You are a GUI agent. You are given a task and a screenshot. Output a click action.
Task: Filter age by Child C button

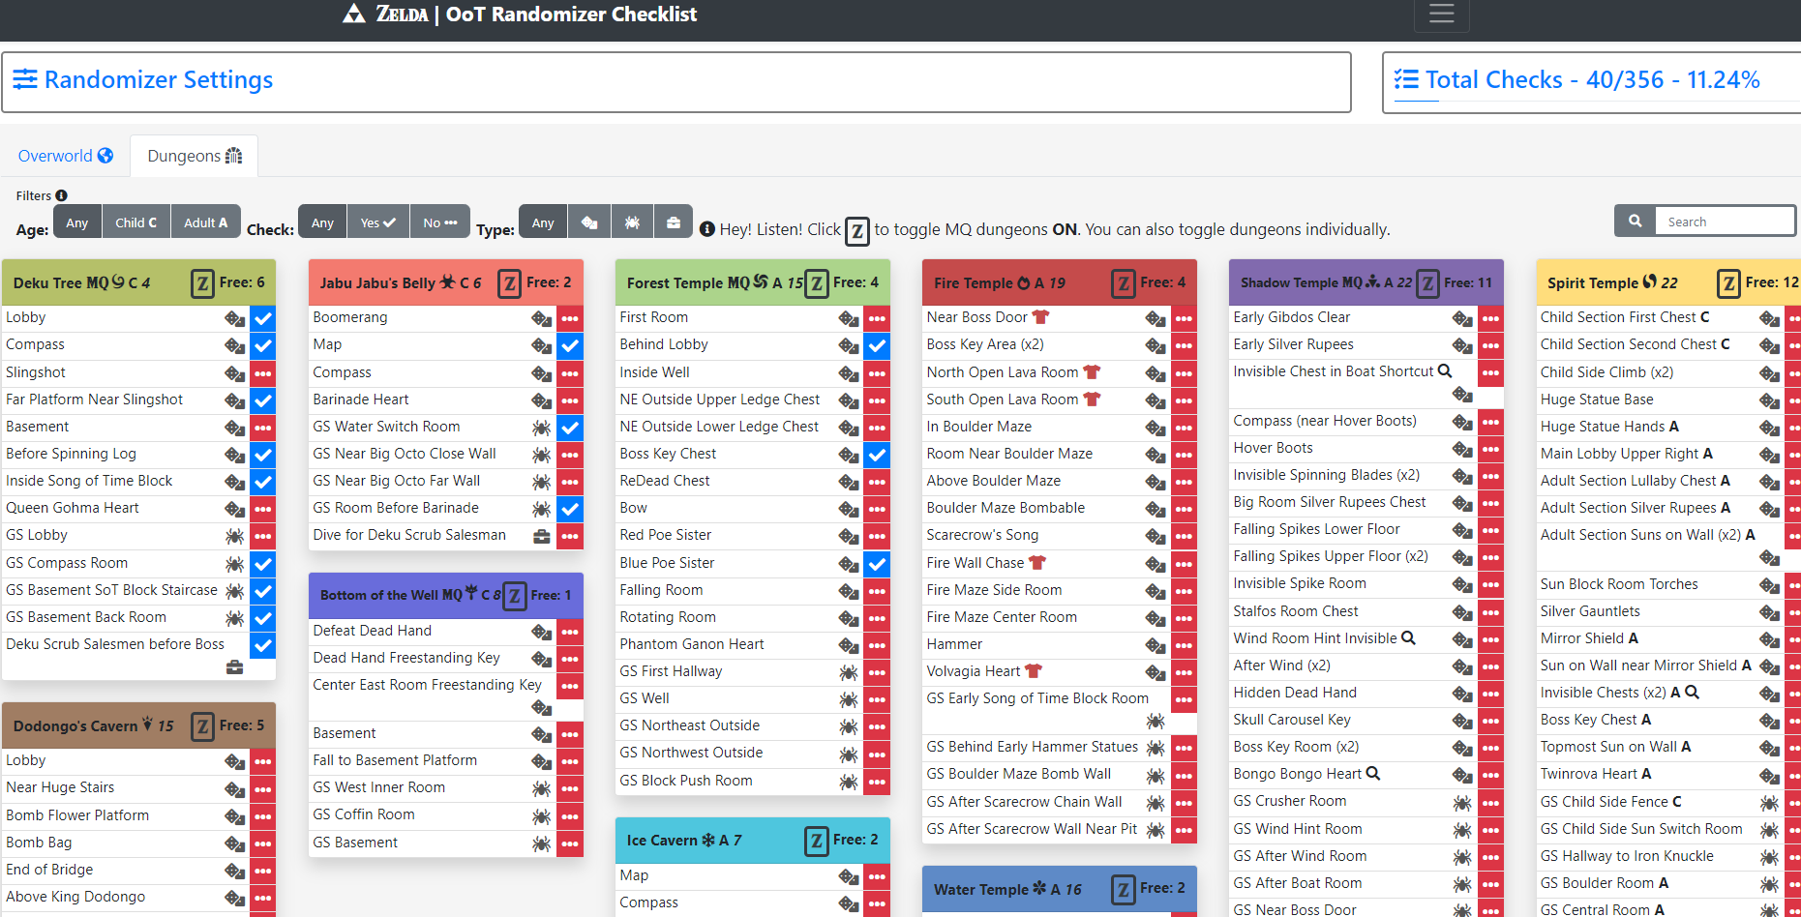[135, 222]
